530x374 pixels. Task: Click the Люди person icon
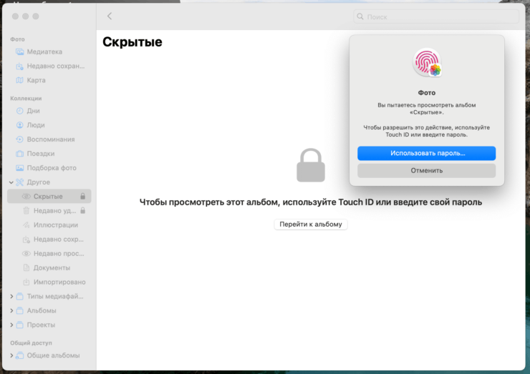point(20,125)
